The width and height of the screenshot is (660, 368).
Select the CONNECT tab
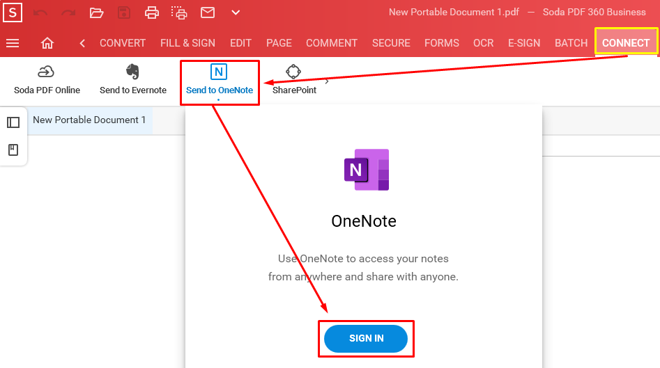[x=626, y=42]
